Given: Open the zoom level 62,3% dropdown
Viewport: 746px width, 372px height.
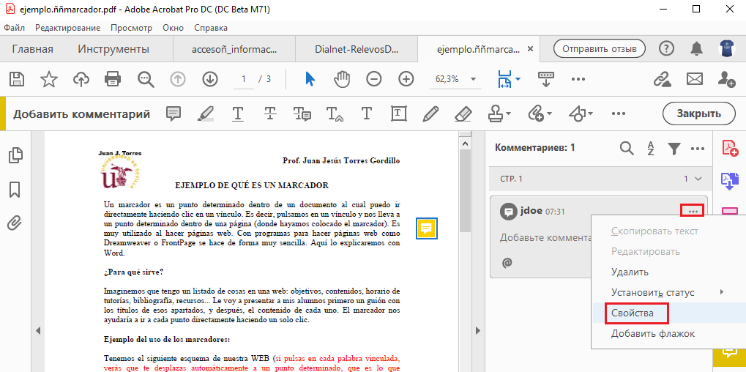Looking at the screenshot, I should [473, 79].
